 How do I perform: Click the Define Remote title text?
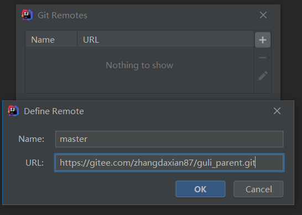click(x=54, y=111)
